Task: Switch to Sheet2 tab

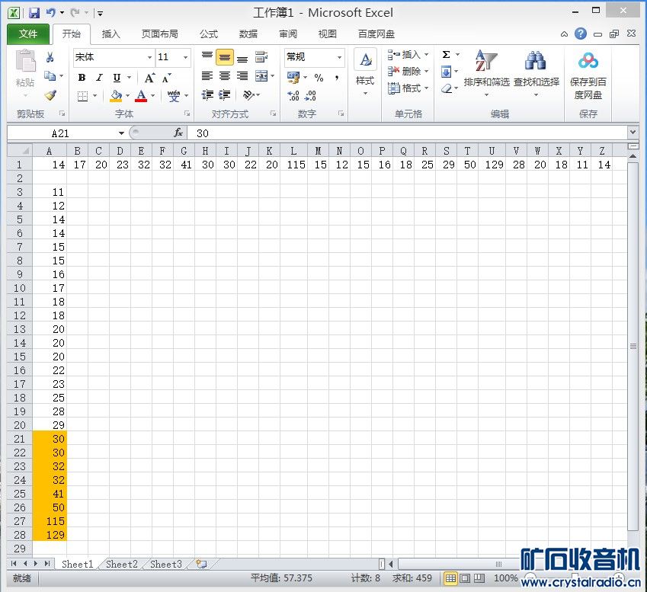Action: 122,564
